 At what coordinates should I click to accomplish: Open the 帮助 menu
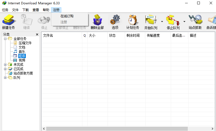[x=46, y=10]
